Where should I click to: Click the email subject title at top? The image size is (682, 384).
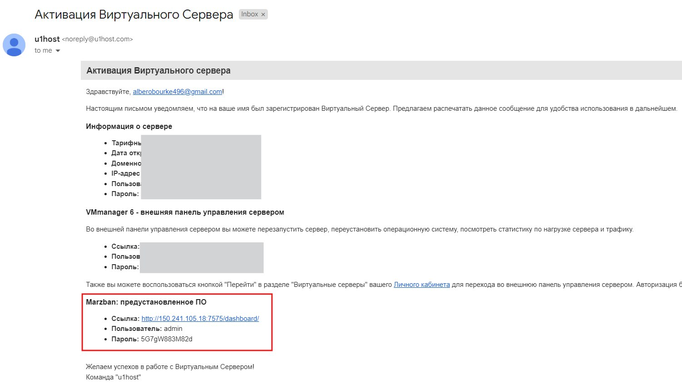(x=133, y=15)
